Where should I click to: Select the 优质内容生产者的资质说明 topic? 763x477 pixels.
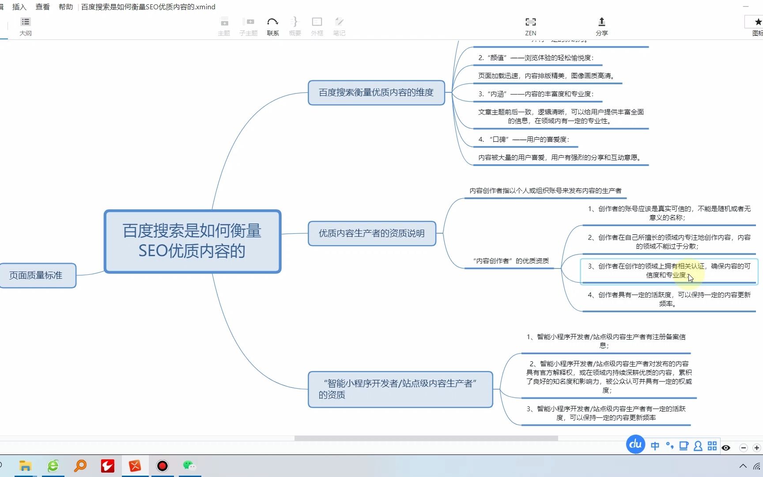point(372,233)
